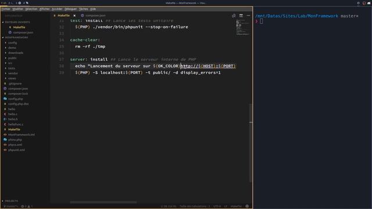
Task: Select composer.json in open editors list
Action: (23, 33)
